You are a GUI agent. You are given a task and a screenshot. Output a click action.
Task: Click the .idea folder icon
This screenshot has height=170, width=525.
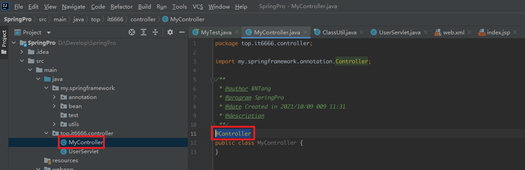coord(31,52)
